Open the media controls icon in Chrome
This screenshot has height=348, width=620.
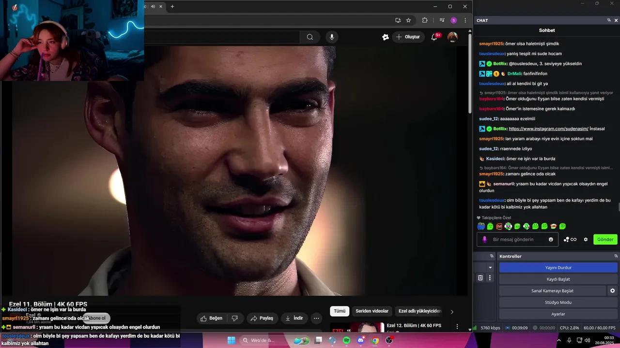(442, 20)
